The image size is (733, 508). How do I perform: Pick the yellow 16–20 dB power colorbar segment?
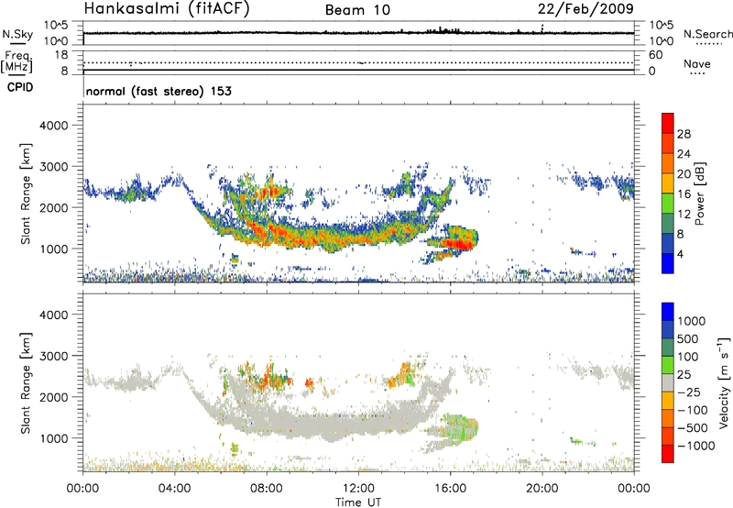tap(668, 183)
